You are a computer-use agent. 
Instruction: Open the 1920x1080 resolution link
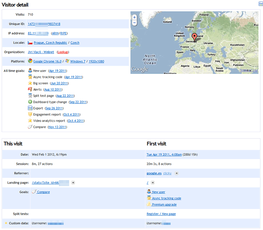pyautogui.click(x=96, y=61)
